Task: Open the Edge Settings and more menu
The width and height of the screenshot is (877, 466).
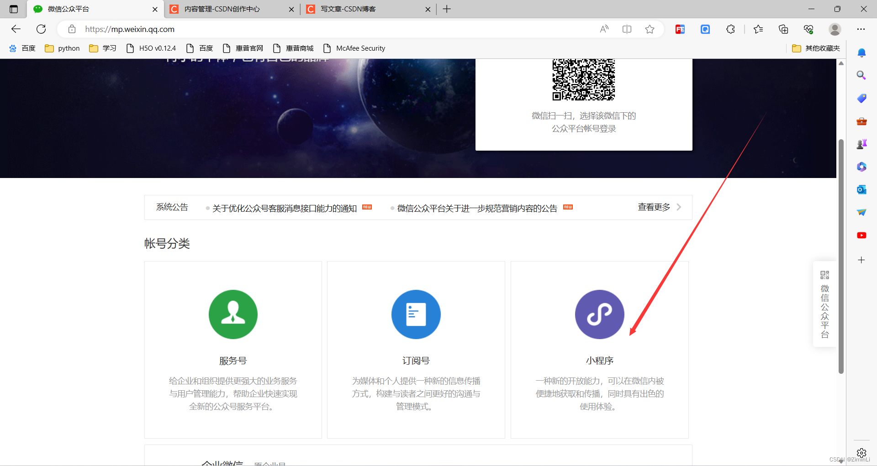Action: pyautogui.click(x=861, y=29)
